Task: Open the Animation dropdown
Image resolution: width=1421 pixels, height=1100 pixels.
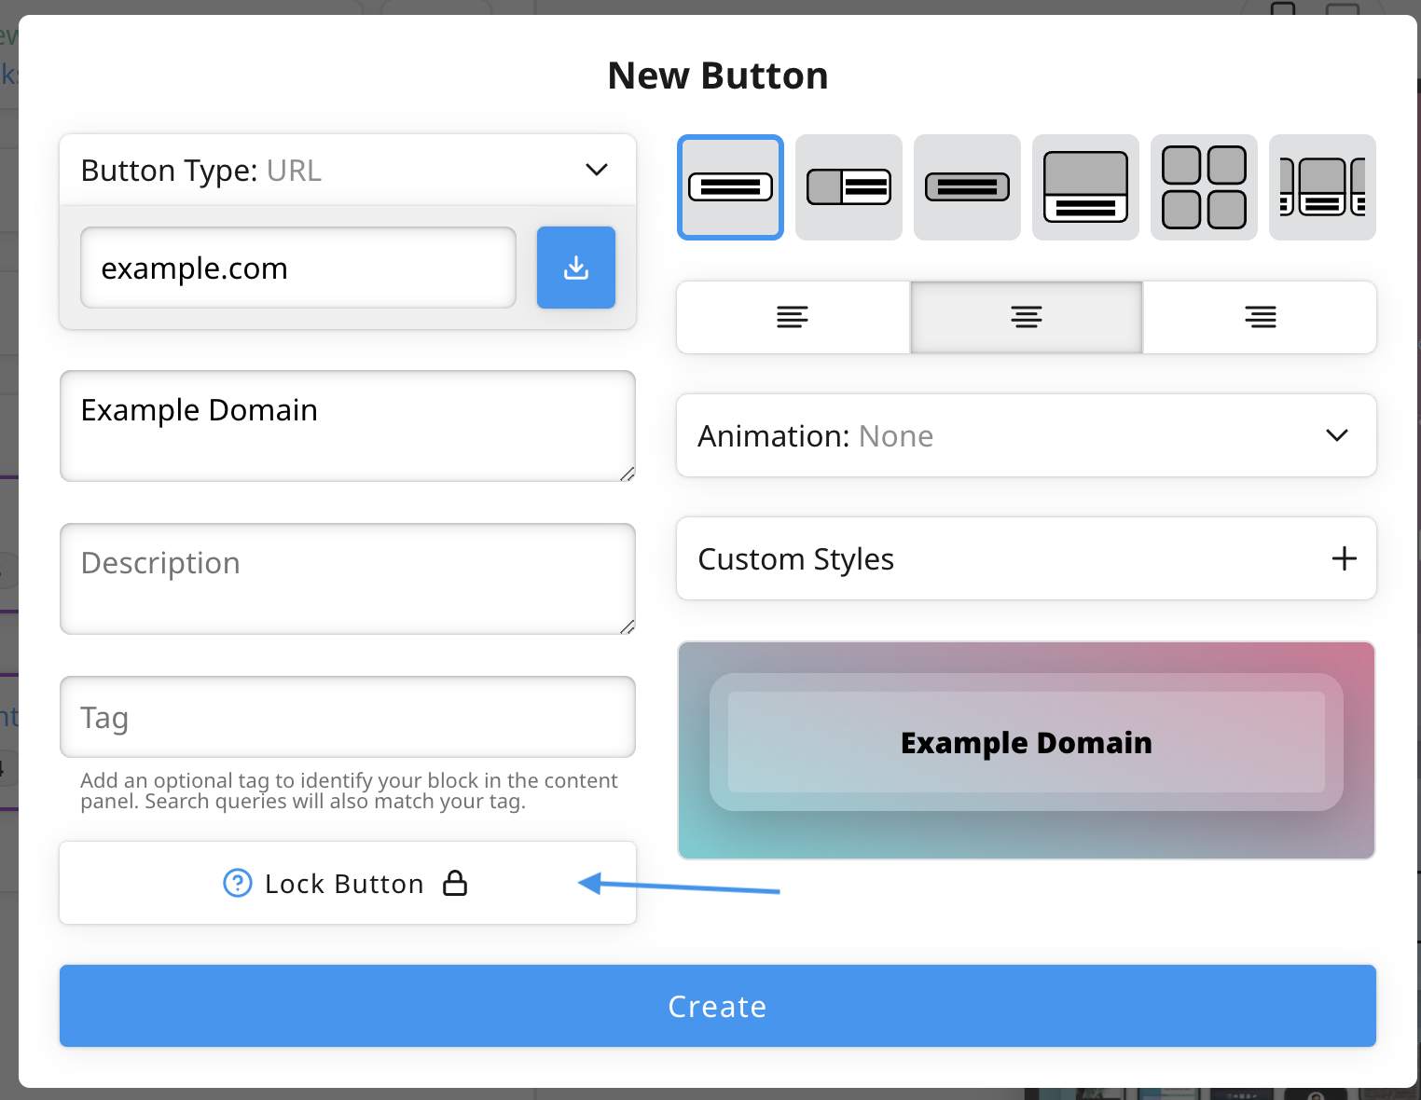Action: point(1027,435)
